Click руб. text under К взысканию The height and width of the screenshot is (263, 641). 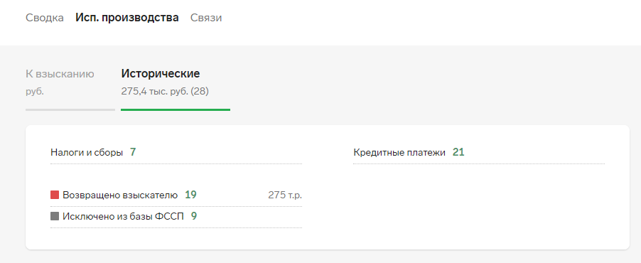[35, 92]
